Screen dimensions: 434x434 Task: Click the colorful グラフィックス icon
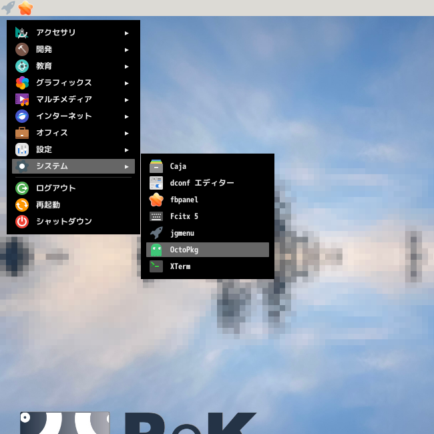[22, 83]
